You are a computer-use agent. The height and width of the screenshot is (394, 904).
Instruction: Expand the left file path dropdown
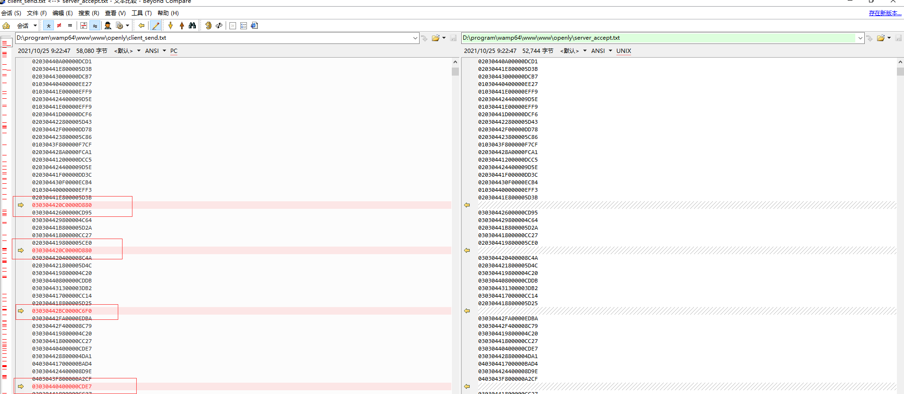click(x=415, y=38)
